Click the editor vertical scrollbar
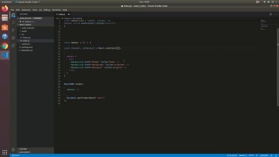The image size is (279, 157). (278, 67)
